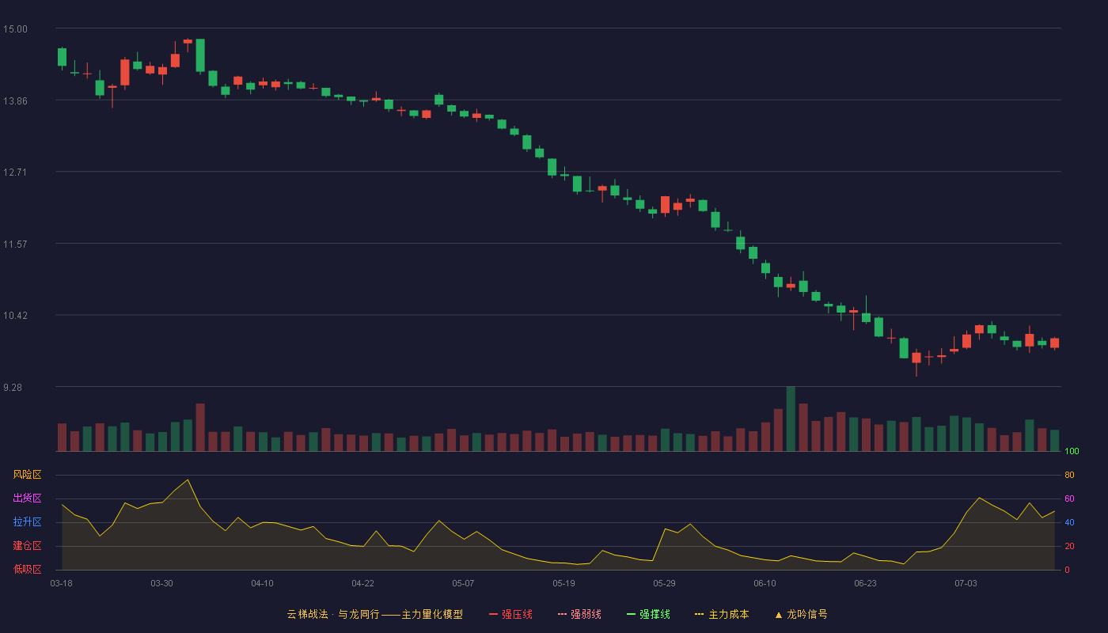The width and height of the screenshot is (1108, 633).
Task: Click the highest peak of the yellow indicator line
Action: click(x=188, y=479)
